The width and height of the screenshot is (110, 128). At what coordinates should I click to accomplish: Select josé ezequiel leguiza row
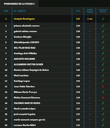(x=55, y=114)
